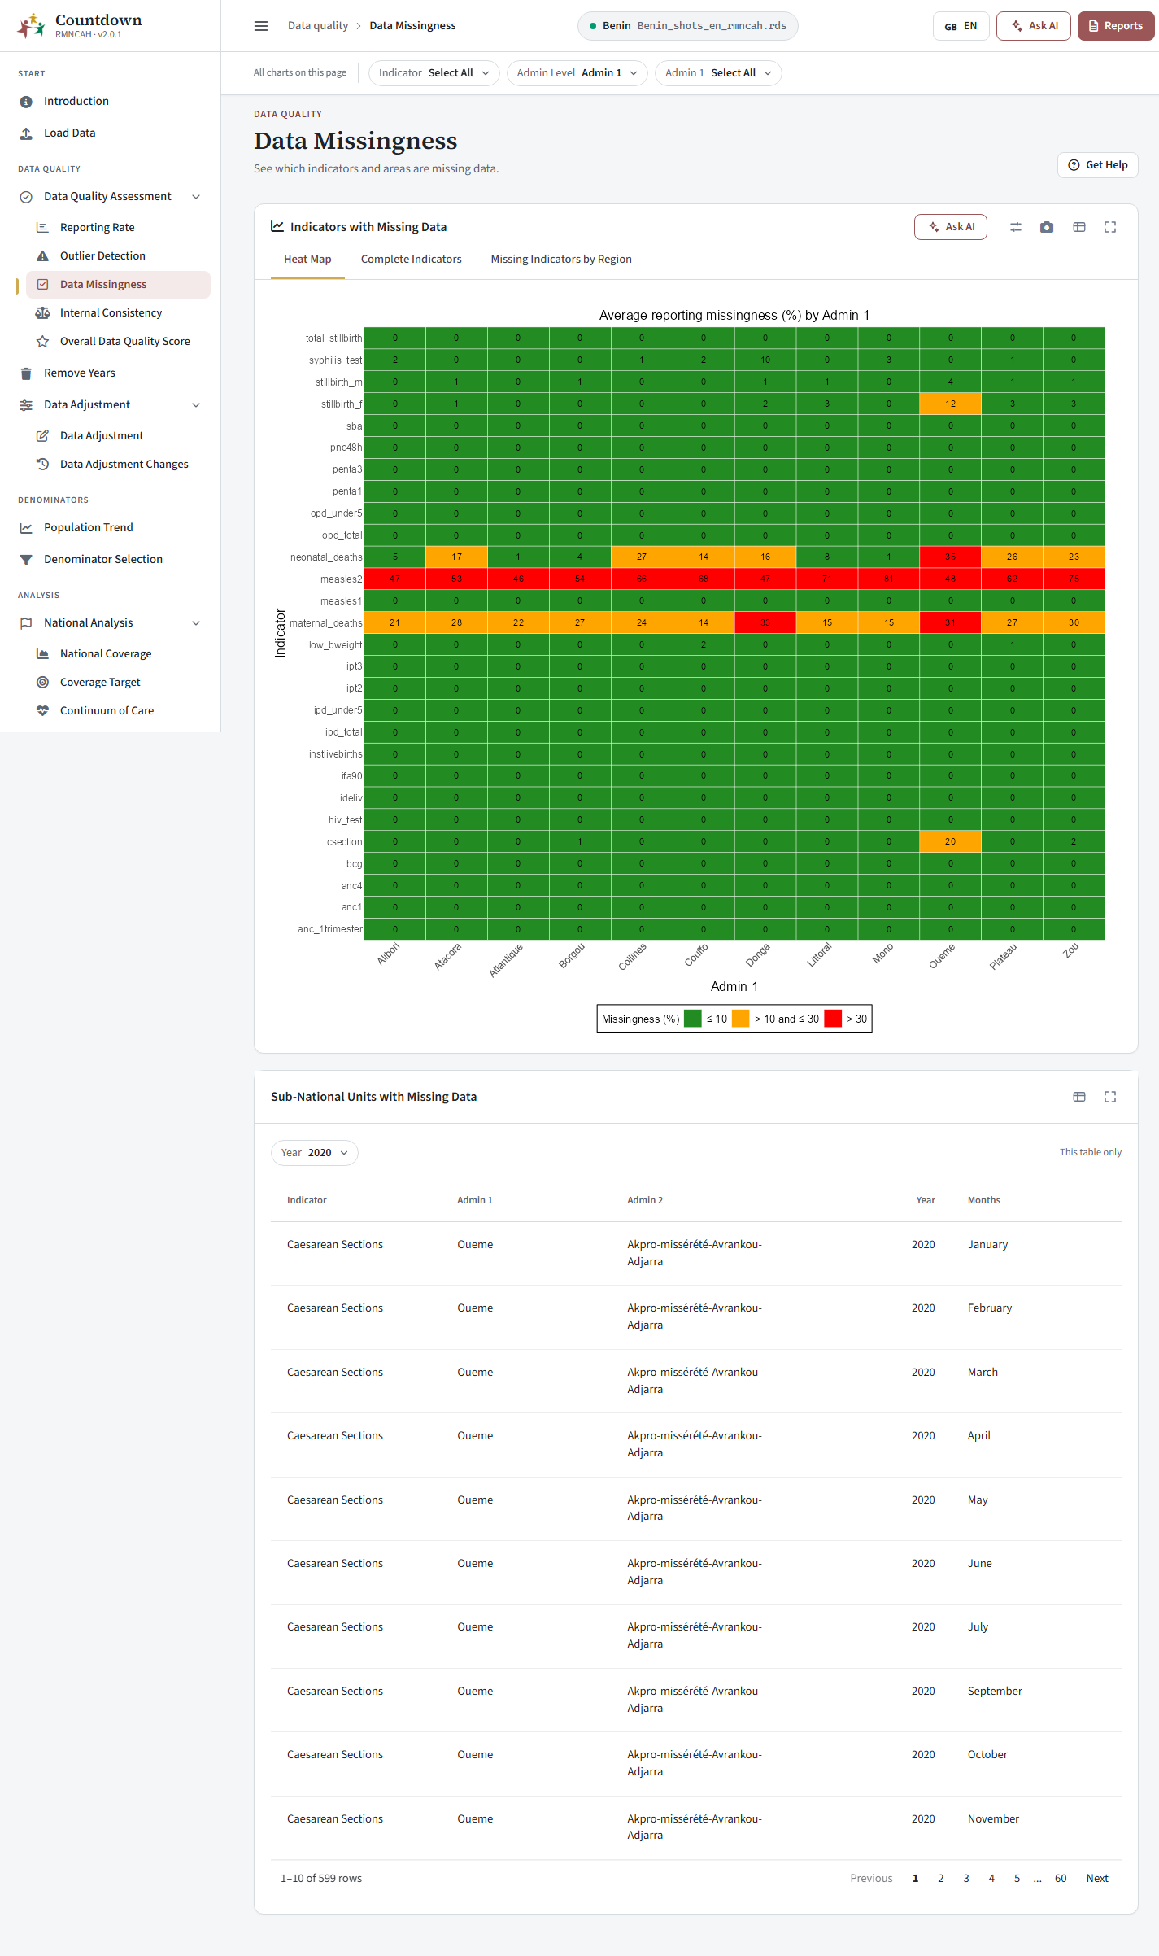
Task: Click the Reports button
Action: point(1116,26)
